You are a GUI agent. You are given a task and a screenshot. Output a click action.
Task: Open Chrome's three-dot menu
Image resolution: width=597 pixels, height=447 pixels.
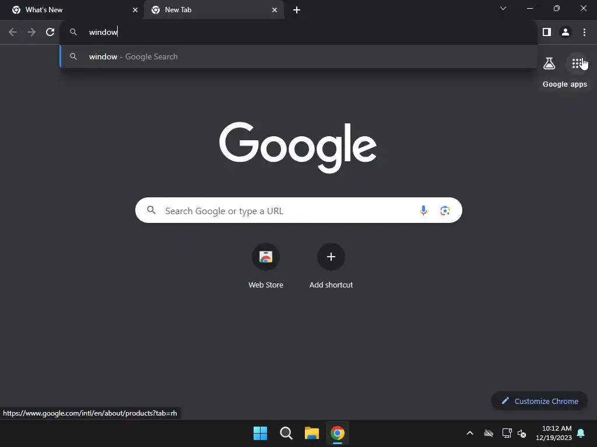(584, 33)
